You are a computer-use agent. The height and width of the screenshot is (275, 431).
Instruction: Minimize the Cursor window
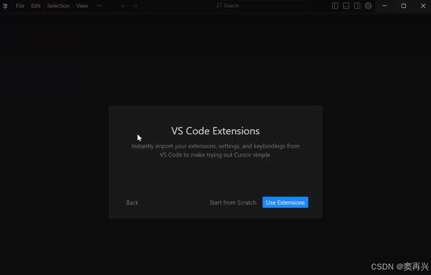point(385,6)
